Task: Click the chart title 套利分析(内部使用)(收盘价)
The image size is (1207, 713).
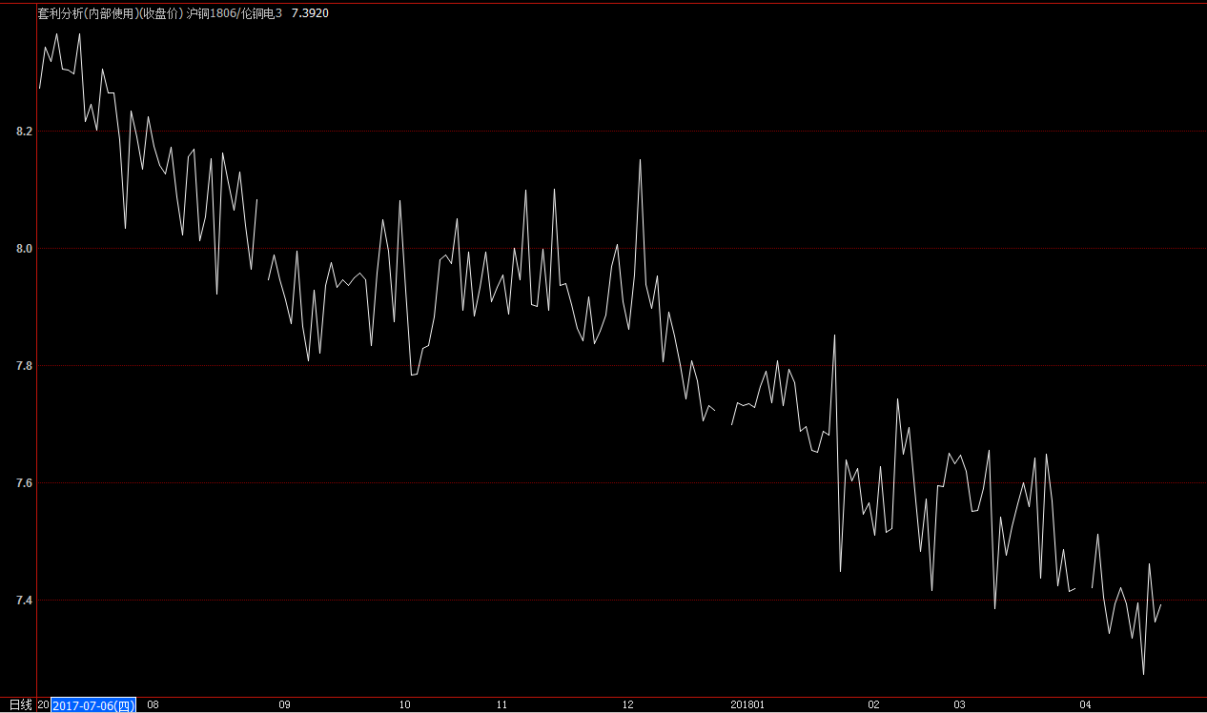Action: [110, 14]
